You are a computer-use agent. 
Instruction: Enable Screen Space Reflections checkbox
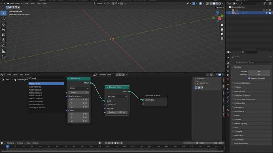[x=235, y=99]
